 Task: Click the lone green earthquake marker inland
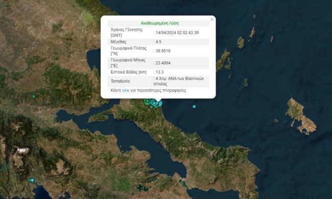click(x=34, y=96)
